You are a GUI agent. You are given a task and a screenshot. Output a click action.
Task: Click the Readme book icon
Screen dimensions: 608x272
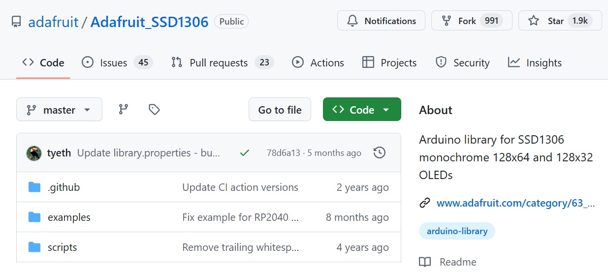coord(425,262)
